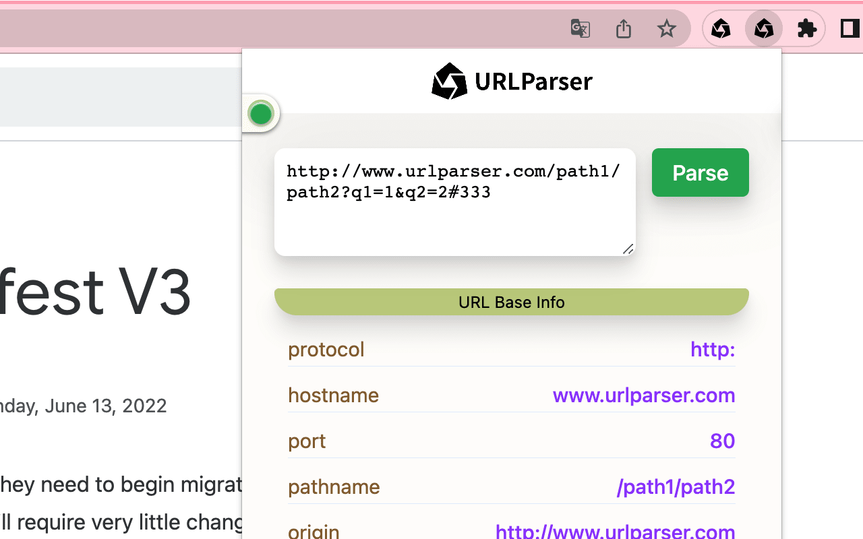Open the www.urlparser.com hostname link
Screen dimensions: 863x539
tap(644, 395)
